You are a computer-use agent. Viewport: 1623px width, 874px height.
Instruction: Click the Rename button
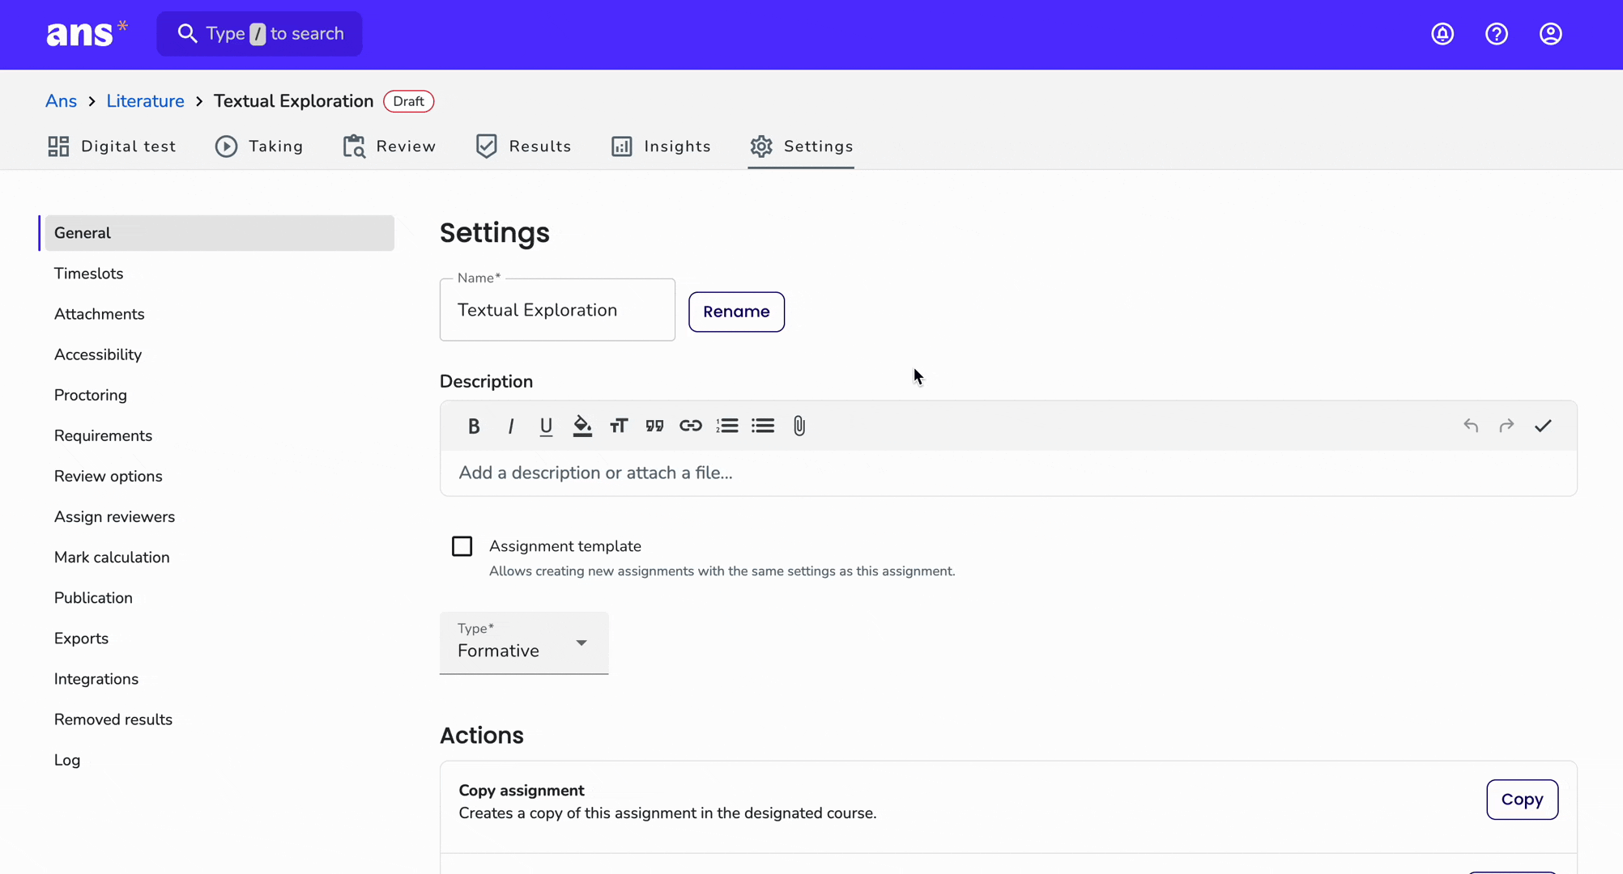(736, 312)
